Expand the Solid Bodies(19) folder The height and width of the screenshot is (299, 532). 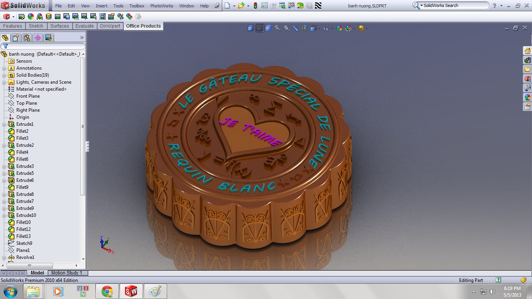pos(4,75)
